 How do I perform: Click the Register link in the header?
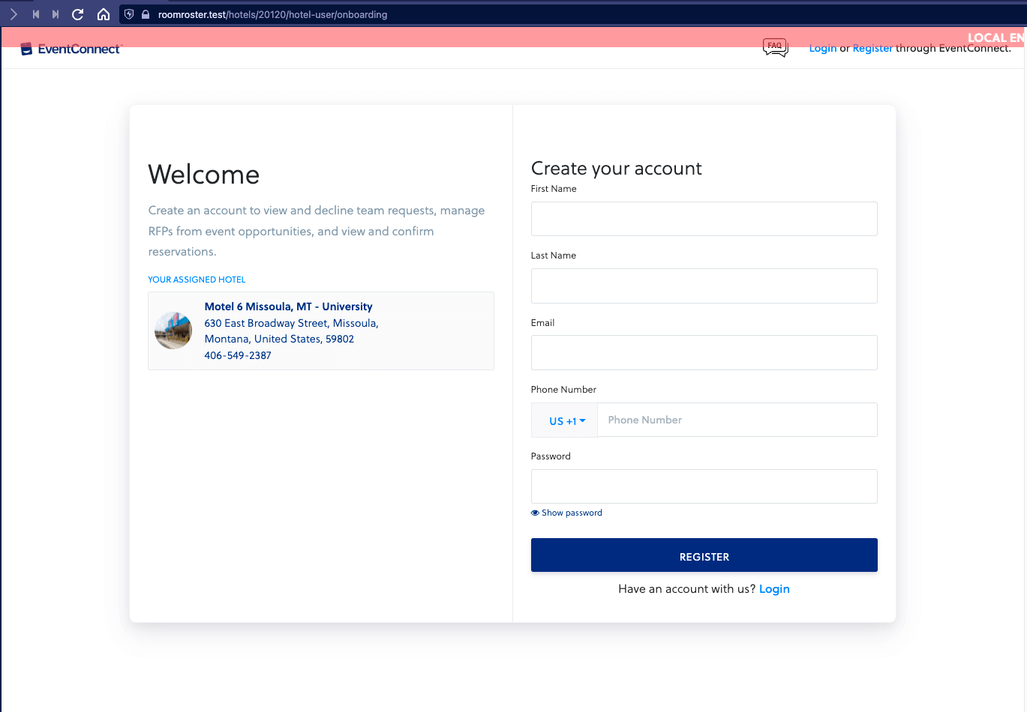[872, 48]
